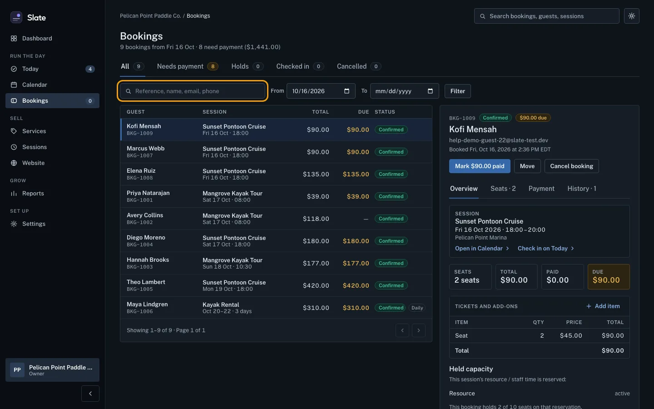The width and height of the screenshot is (654, 409).
Task: Open the Reports page
Action: (52, 194)
